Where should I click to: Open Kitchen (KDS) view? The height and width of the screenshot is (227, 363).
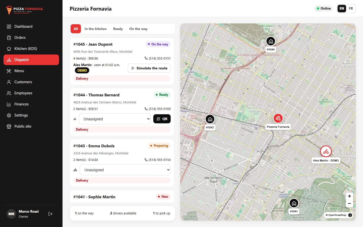pyautogui.click(x=31, y=49)
